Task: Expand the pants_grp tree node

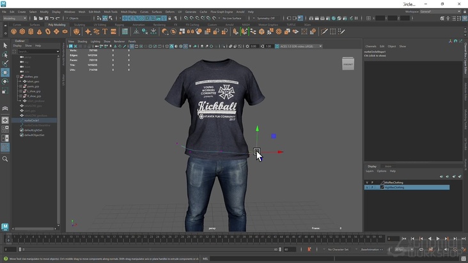Action: (x=20, y=86)
